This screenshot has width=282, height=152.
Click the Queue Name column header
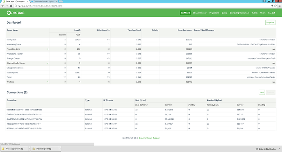point(12,30)
